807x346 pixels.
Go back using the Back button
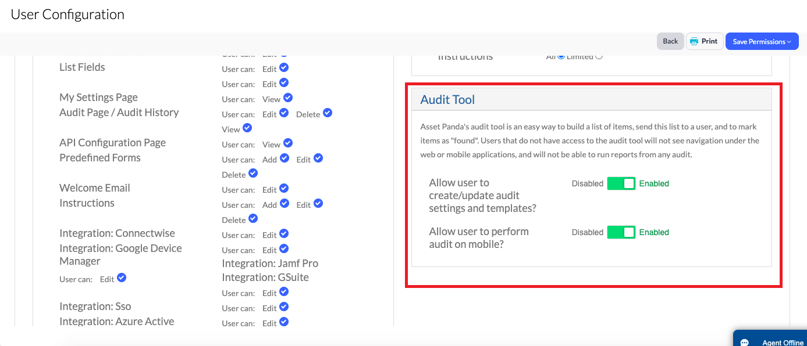coord(670,41)
